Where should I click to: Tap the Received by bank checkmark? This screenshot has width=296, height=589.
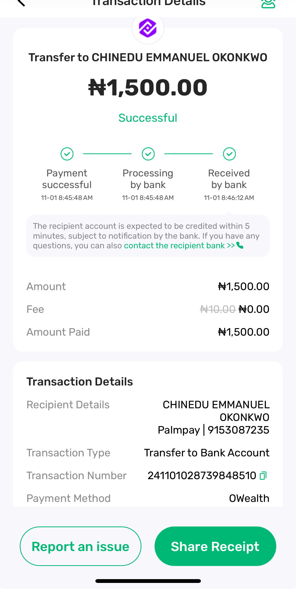coord(229,154)
